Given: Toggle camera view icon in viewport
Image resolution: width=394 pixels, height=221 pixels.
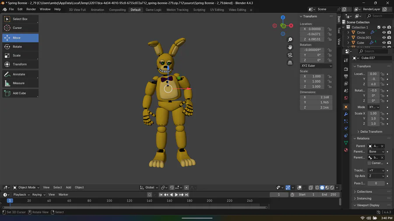Looking at the screenshot, I should [x=290, y=55].
